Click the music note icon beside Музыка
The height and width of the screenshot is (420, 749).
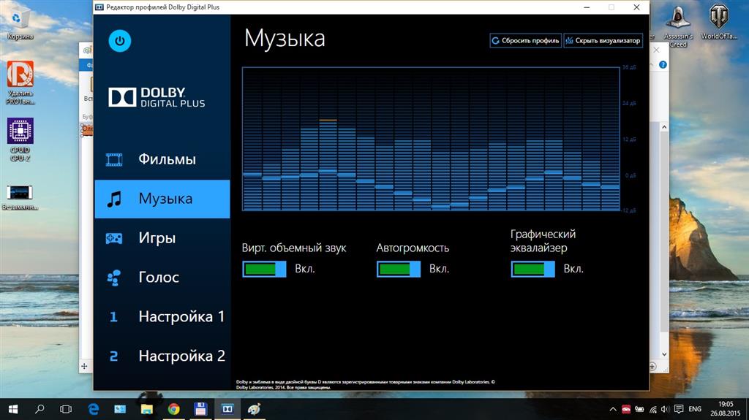click(x=114, y=199)
